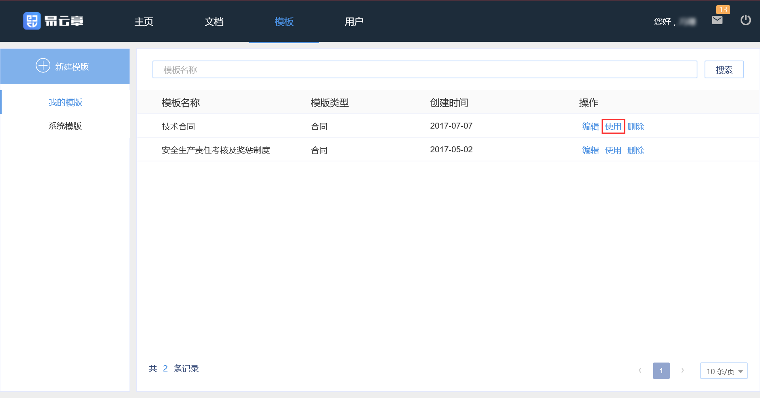Open the 主页 navigation tab
Image resolution: width=760 pixels, height=398 pixels.
[144, 22]
